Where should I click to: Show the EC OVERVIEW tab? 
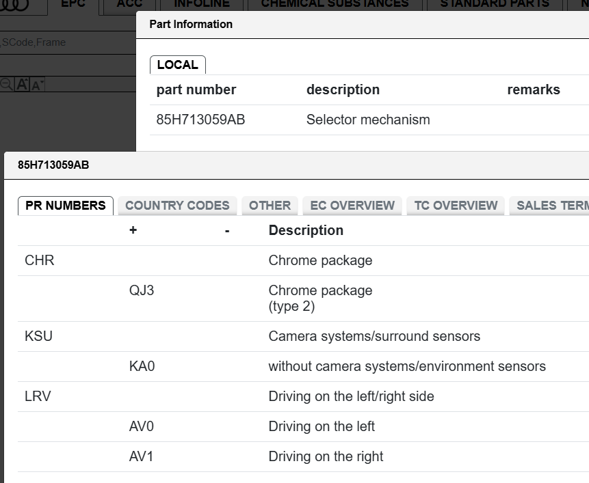tap(352, 206)
